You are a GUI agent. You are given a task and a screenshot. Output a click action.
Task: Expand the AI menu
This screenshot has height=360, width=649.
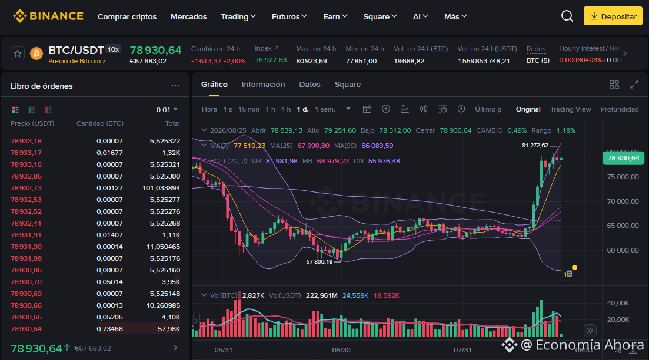pyautogui.click(x=420, y=16)
